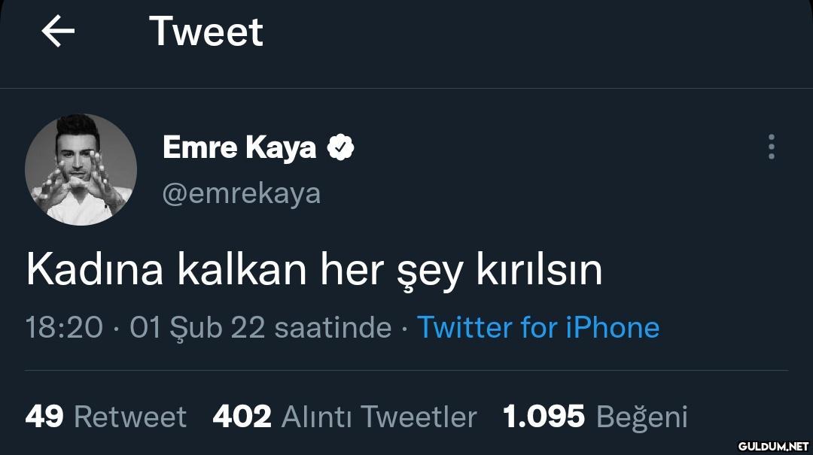813x455 pixels.
Task: Click the @emrekaya handle
Action: pyautogui.click(x=241, y=193)
